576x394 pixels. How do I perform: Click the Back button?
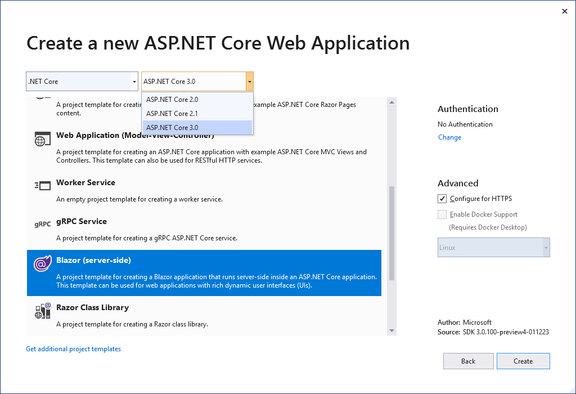tap(468, 361)
